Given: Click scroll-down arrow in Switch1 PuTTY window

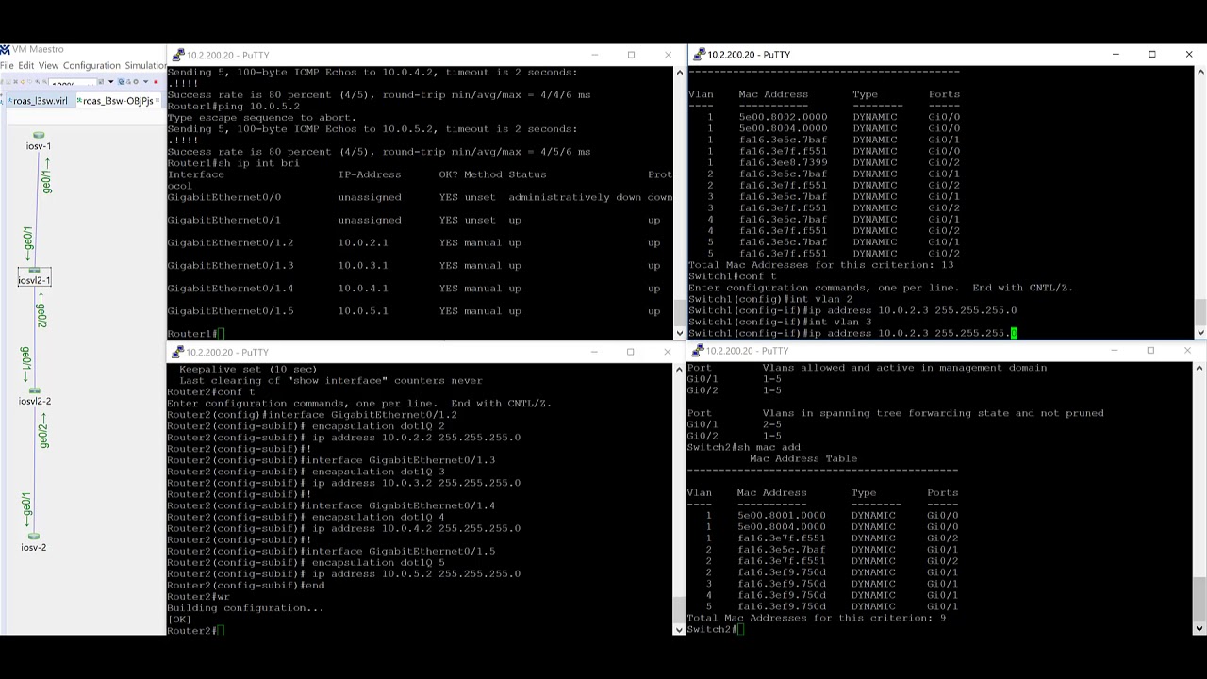Looking at the screenshot, I should tap(1200, 332).
